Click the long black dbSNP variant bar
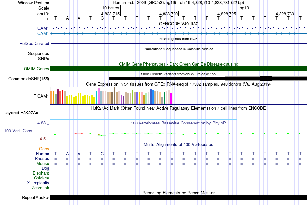The image size is (307, 205). click(x=167, y=79)
